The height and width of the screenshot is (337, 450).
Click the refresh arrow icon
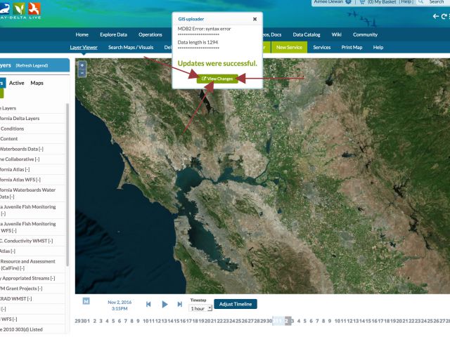[444, 16]
